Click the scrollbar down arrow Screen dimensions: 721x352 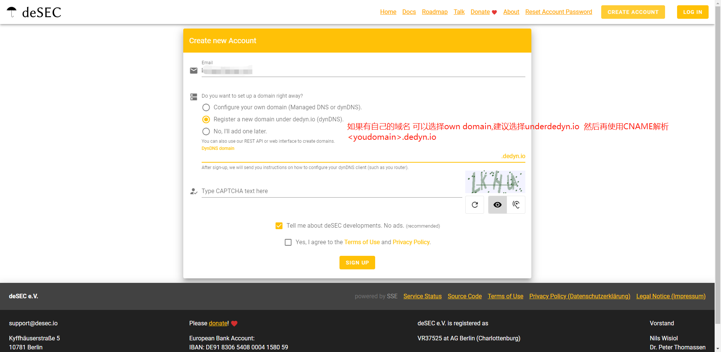pyautogui.click(x=718, y=349)
